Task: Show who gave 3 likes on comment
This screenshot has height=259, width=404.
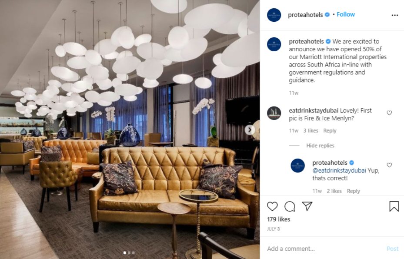Action: 311,130
